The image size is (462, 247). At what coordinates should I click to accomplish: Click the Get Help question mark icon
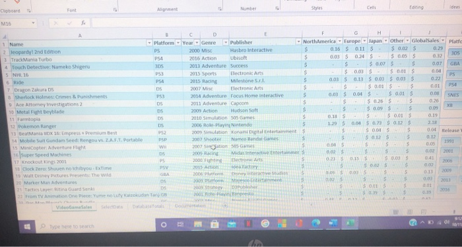413,223
